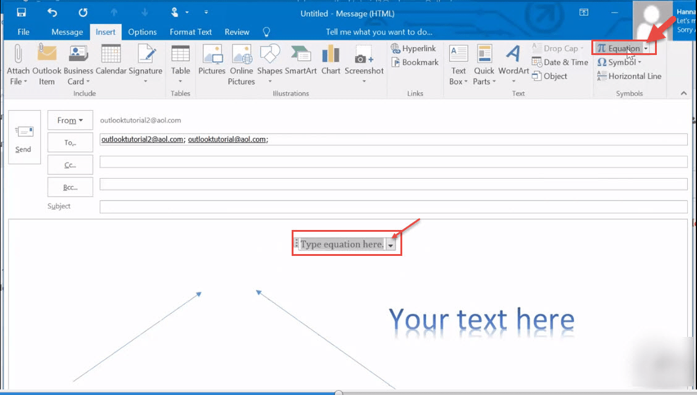Open Business Card menu

[x=78, y=65]
